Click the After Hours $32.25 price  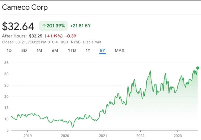(36, 36)
